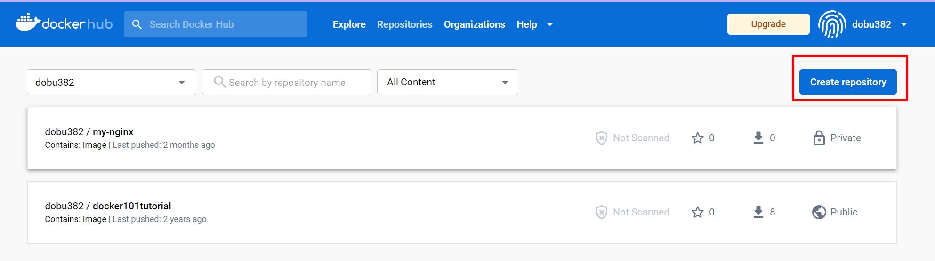Screen dimensions: 935x261
Task: Click the Not Scanned shield icon for my-nginx
Action: [601, 138]
